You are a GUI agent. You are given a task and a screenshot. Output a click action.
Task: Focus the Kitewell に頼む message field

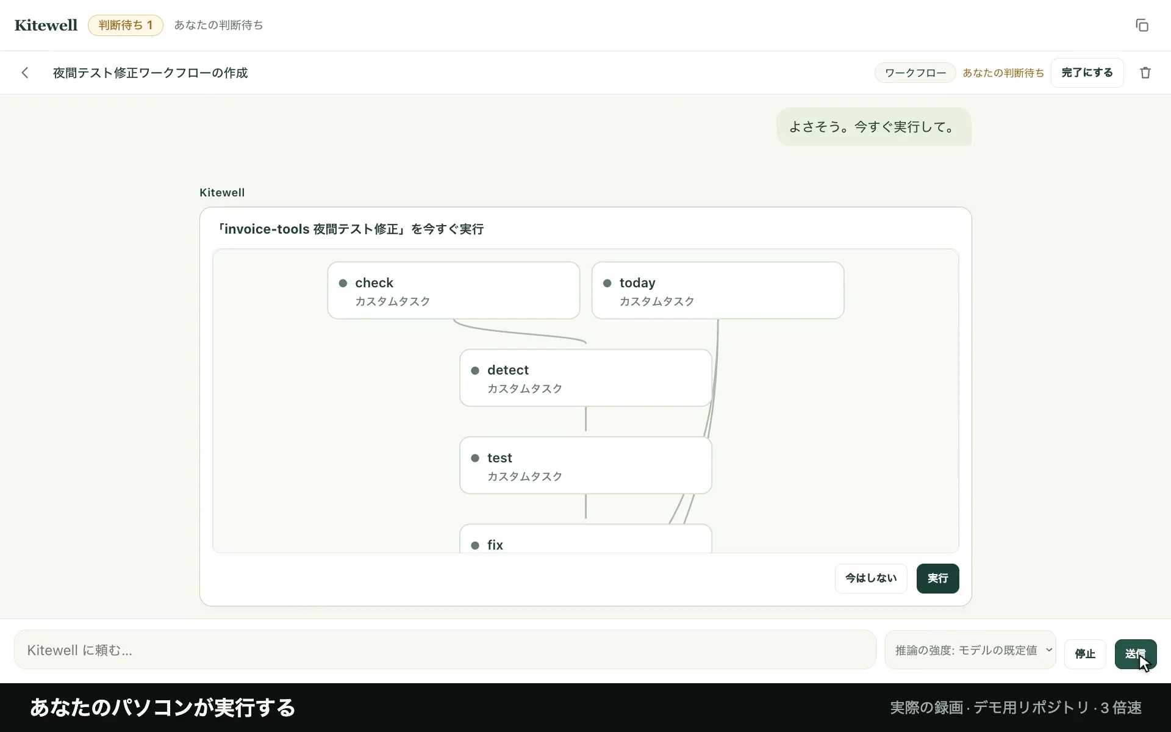click(445, 650)
